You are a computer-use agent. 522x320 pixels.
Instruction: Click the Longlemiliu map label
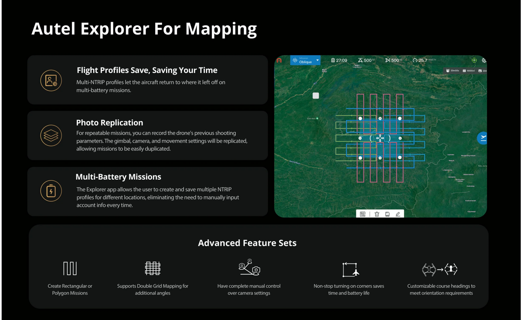[466, 132]
